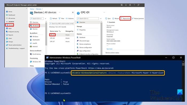Open Filter in the All devices toolbar
This screenshot has width=187, height=105.
(61, 18)
